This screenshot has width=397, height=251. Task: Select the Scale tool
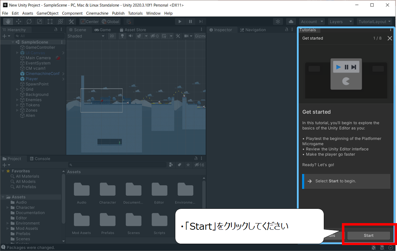point(39,22)
